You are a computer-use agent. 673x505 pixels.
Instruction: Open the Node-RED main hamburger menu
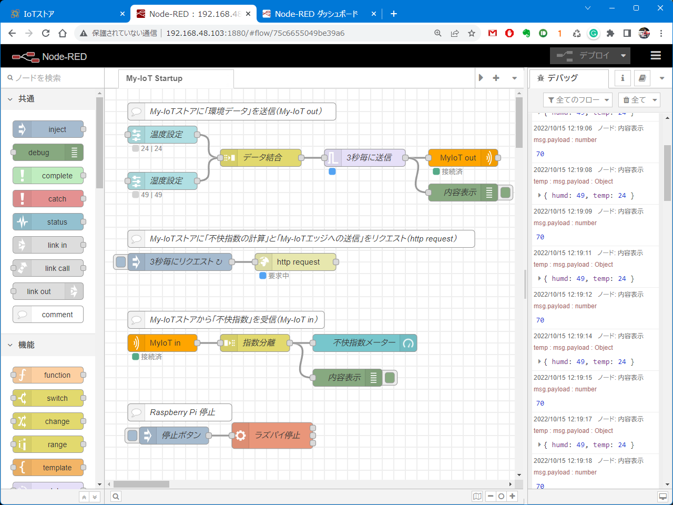656,55
